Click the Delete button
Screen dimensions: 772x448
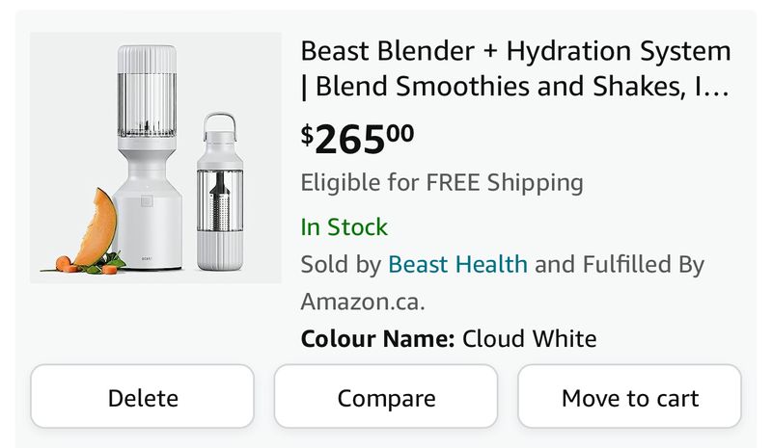[142, 397]
